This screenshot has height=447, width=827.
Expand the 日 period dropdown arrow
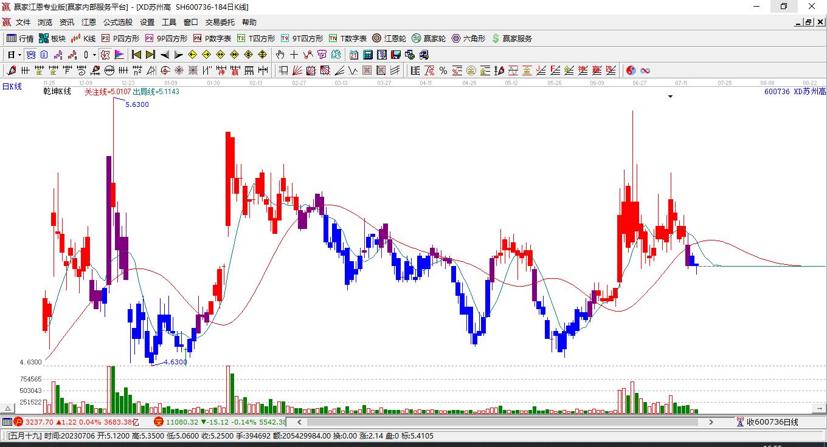[19, 55]
